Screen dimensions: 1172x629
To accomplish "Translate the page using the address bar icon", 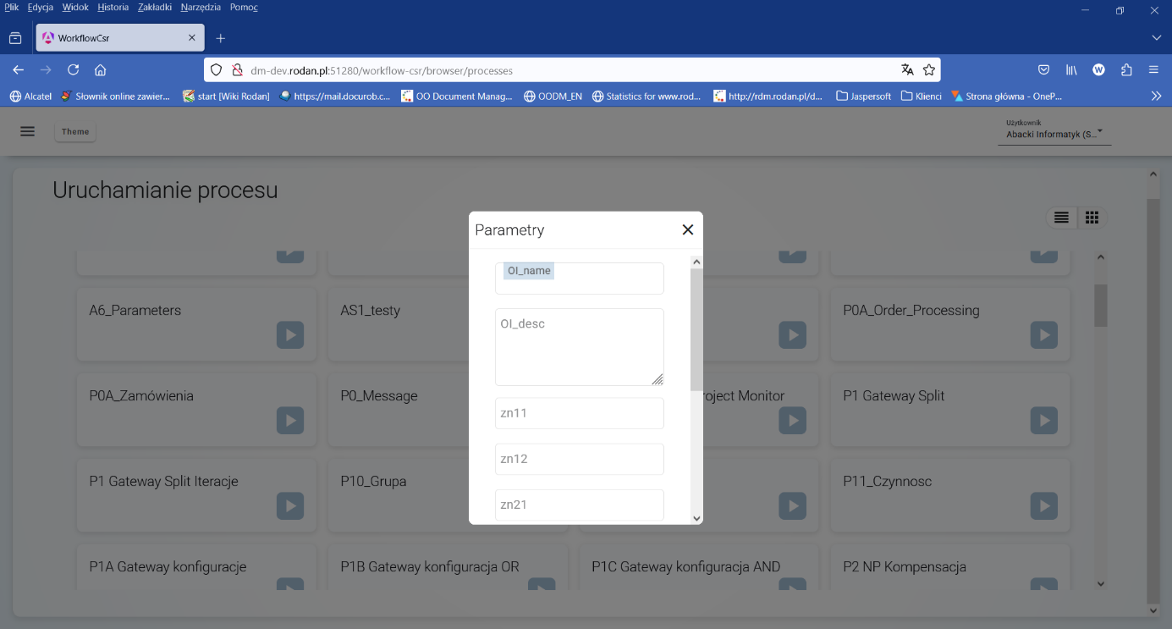I will click(x=908, y=69).
